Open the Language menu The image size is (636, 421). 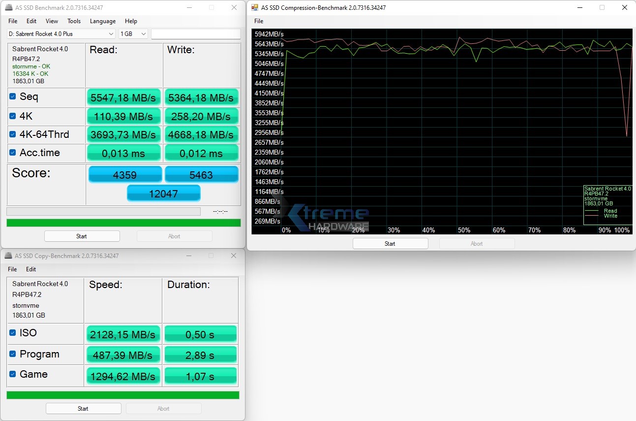[x=103, y=21]
